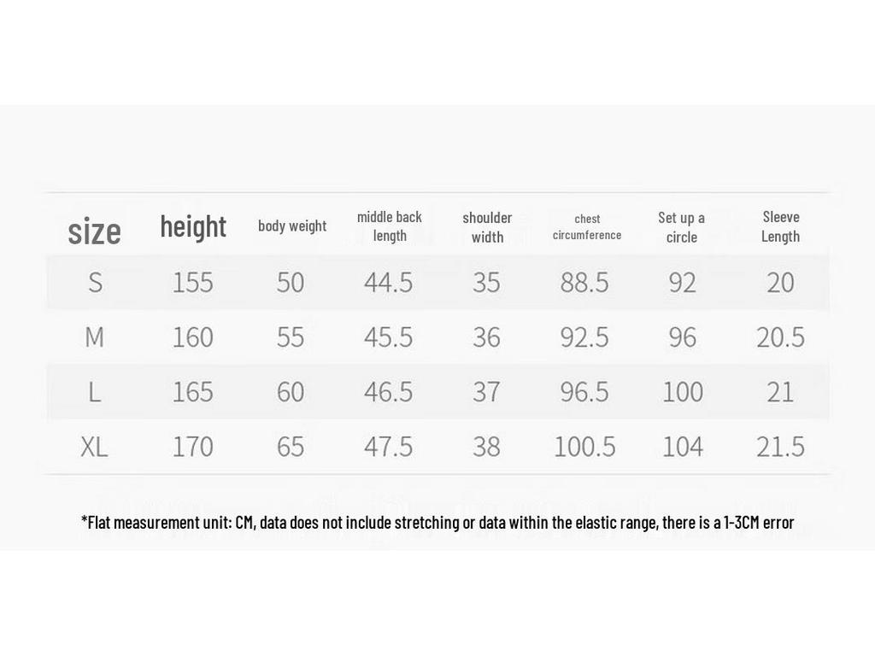Select the "chest circumference" header
Image resolution: width=875 pixels, height=656 pixels.
coord(587,227)
